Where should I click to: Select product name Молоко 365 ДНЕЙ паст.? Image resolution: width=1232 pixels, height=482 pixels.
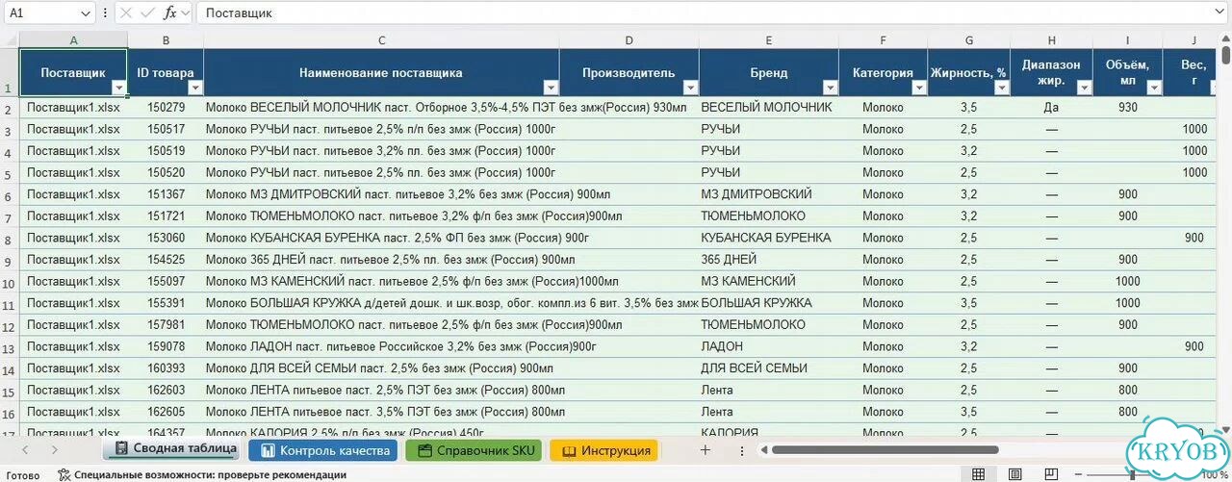click(382, 260)
